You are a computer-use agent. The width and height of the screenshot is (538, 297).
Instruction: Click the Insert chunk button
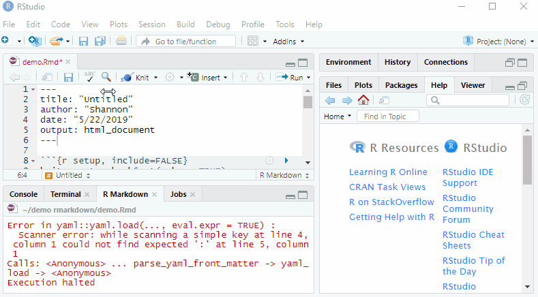pos(207,77)
